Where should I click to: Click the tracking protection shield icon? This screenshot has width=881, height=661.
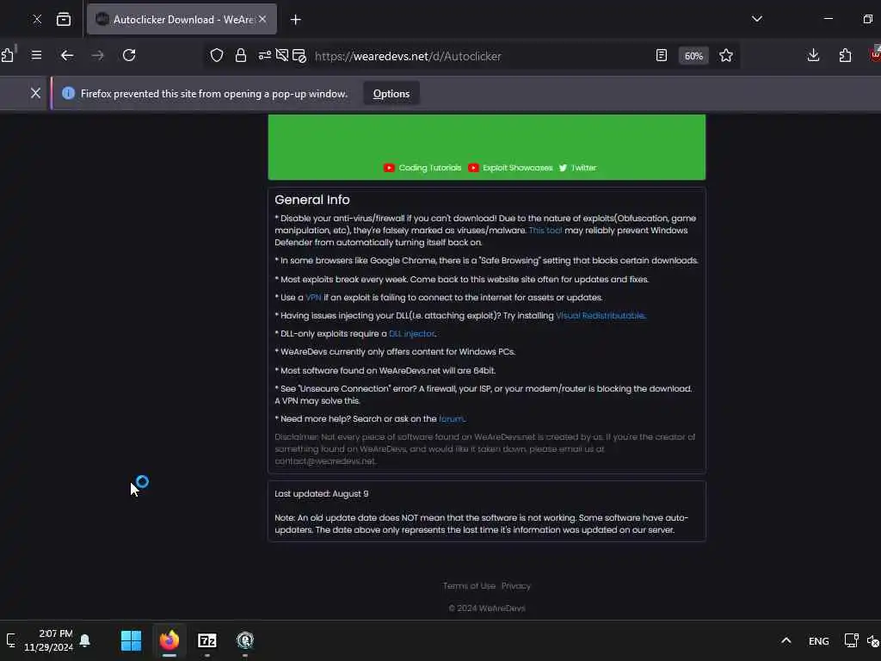click(217, 55)
